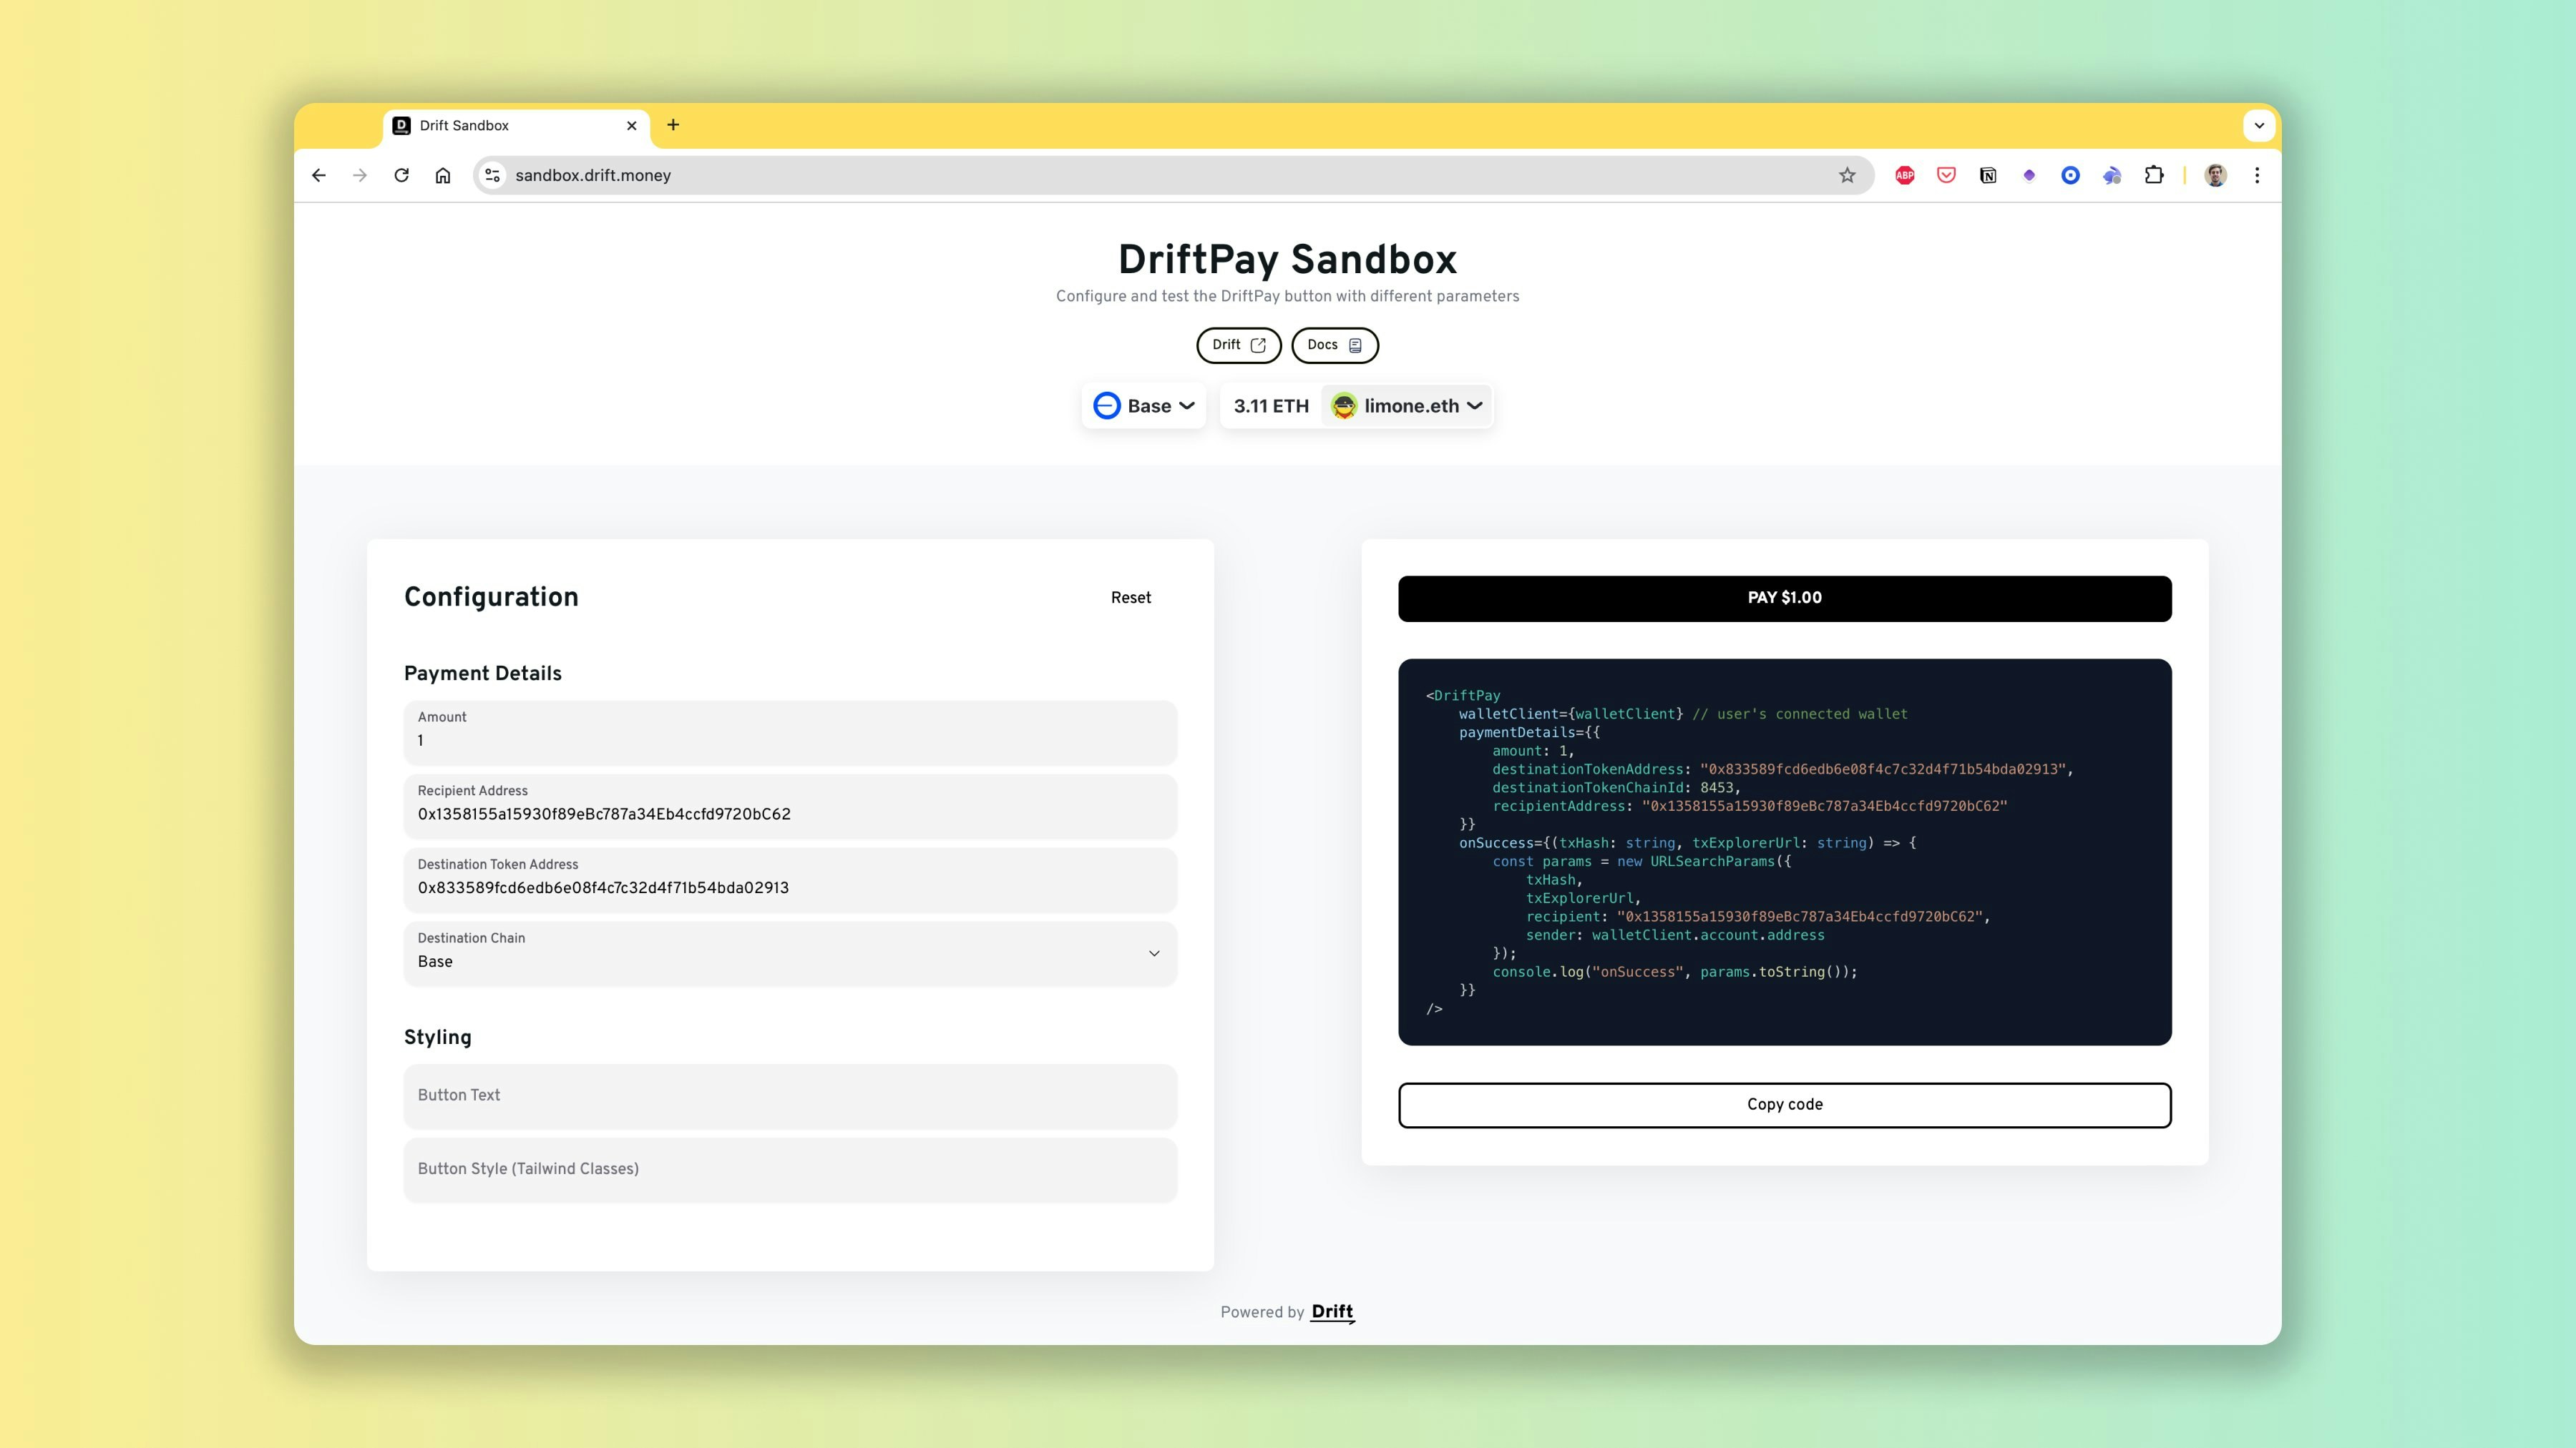Expand the Base network selector
This screenshot has height=1448, width=2576.
pyautogui.click(x=1144, y=405)
